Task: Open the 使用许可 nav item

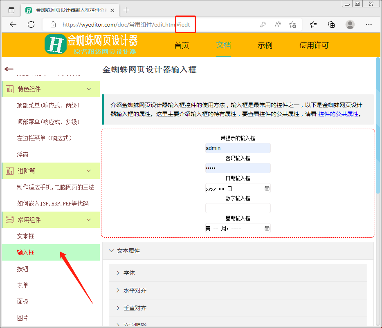Action: tap(314, 45)
